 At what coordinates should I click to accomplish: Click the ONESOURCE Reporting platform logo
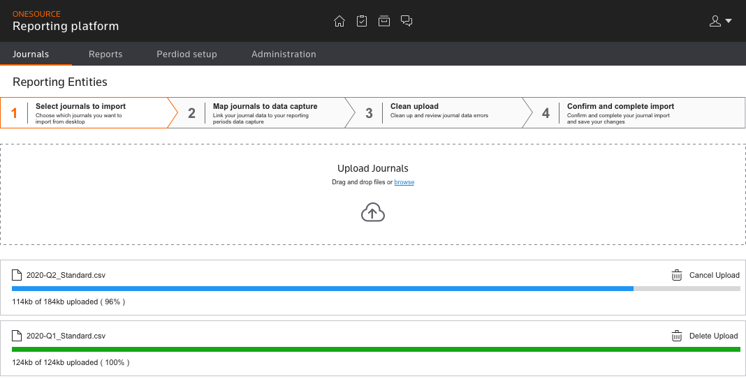(66, 21)
